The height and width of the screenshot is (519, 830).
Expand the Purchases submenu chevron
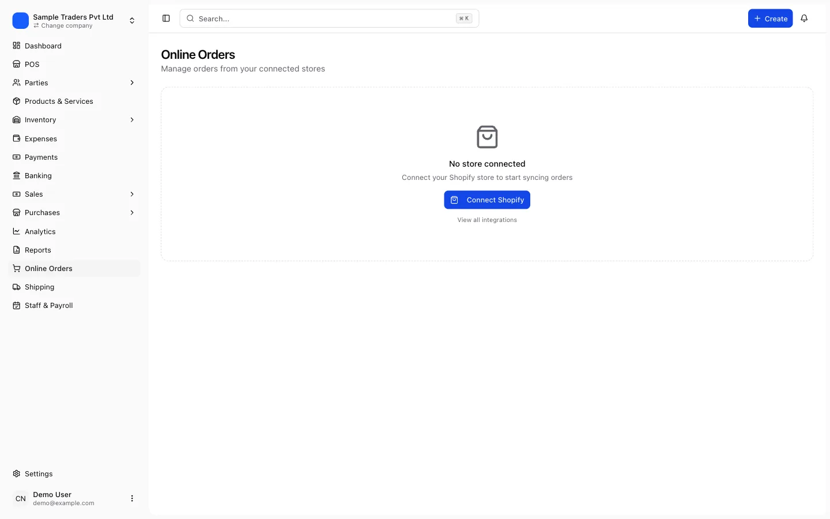pyautogui.click(x=132, y=213)
